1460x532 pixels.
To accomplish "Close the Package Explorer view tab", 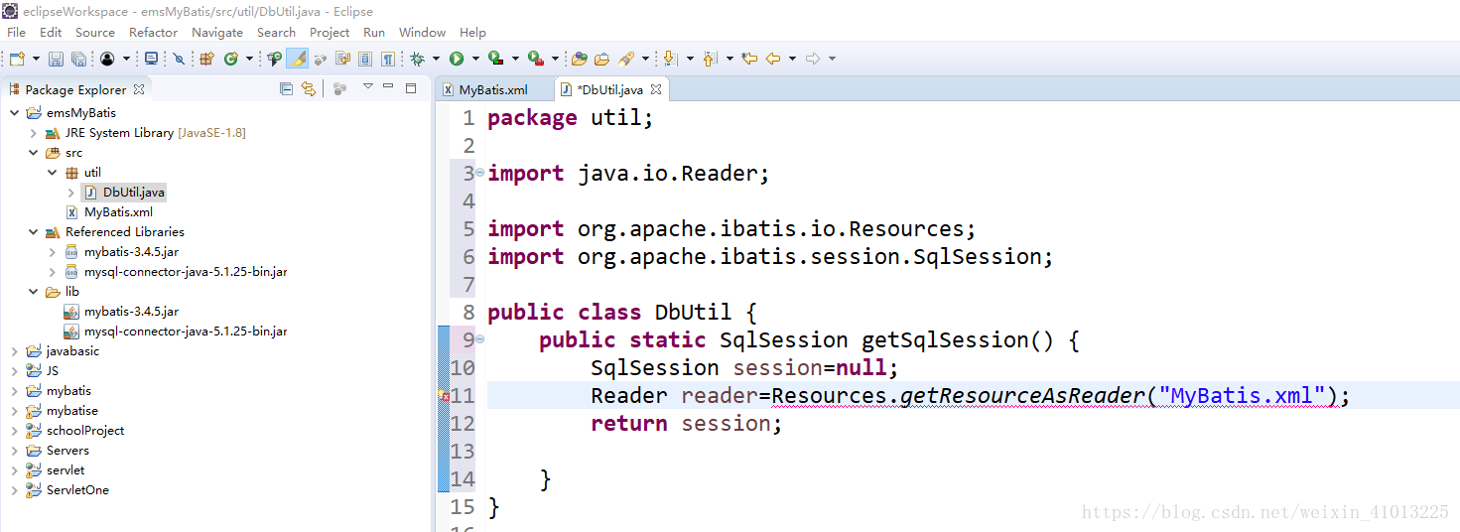I will 139,89.
